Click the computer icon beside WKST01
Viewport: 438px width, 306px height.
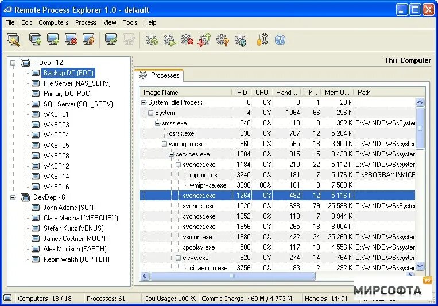(x=36, y=114)
